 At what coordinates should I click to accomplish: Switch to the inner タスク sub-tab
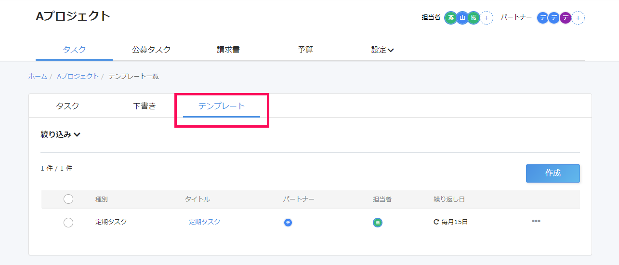67,106
